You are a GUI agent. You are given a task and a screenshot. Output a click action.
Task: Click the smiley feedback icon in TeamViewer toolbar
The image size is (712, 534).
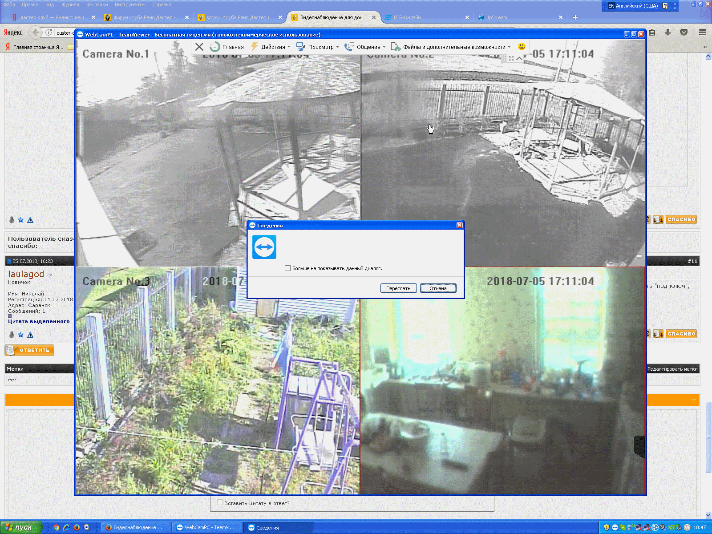[522, 46]
